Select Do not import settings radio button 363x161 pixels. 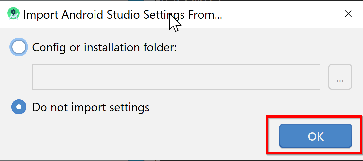click(x=19, y=107)
